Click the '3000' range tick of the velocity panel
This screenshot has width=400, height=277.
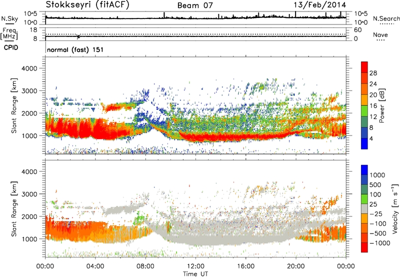(x=29, y=194)
